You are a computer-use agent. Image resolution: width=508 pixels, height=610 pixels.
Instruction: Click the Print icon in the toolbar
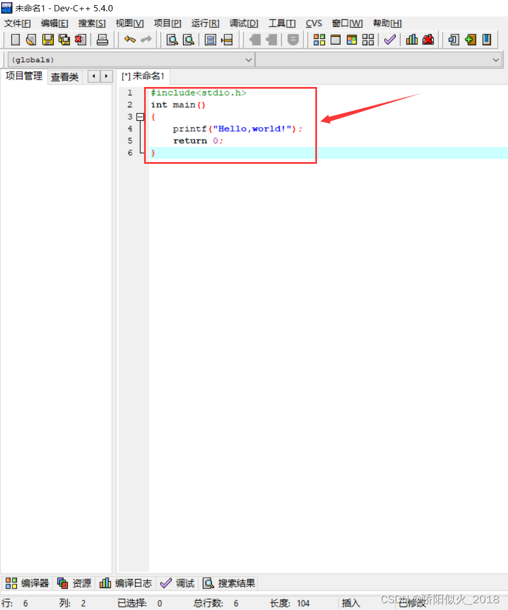coord(102,40)
